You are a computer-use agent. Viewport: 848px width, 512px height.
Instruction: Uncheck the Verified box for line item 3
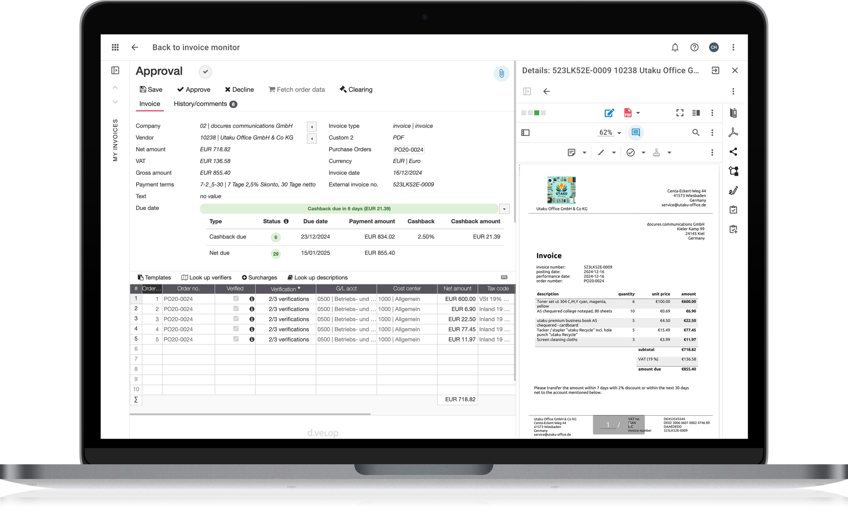coord(235,319)
